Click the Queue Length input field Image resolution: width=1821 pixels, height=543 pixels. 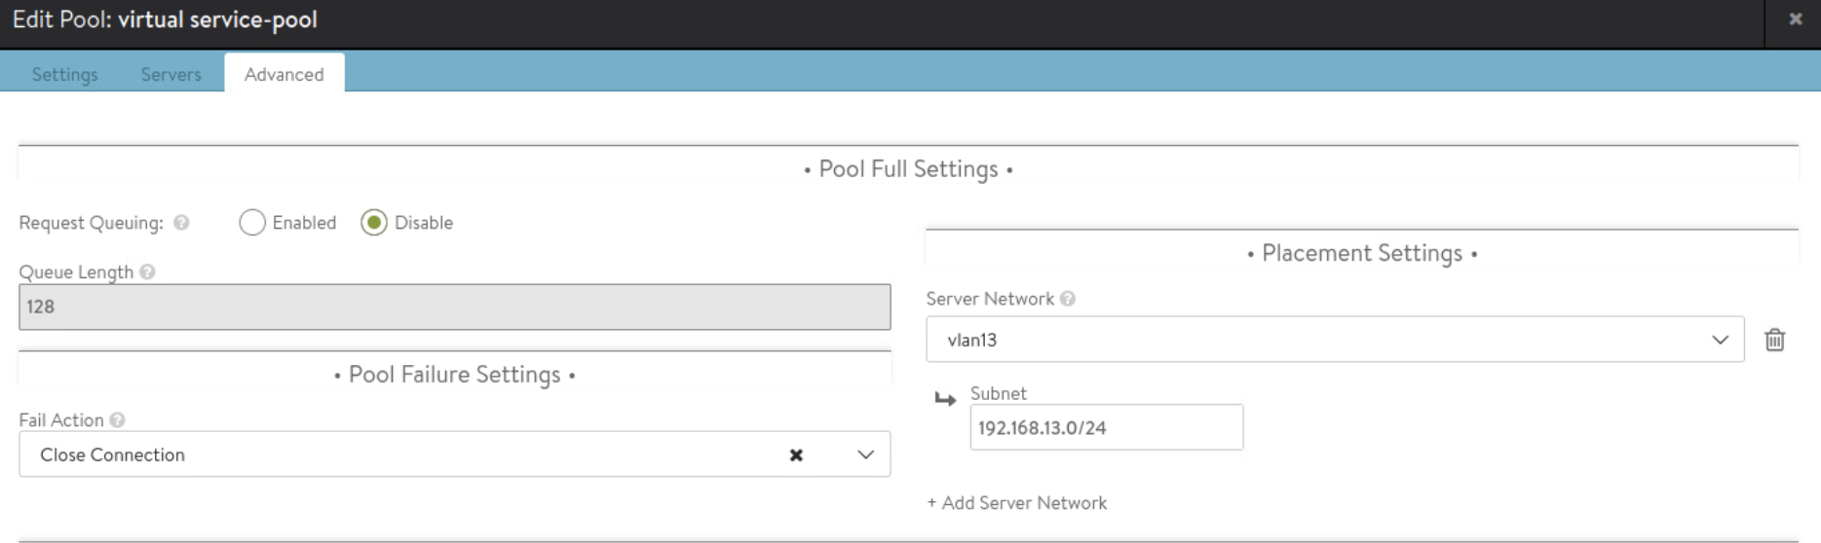click(454, 308)
